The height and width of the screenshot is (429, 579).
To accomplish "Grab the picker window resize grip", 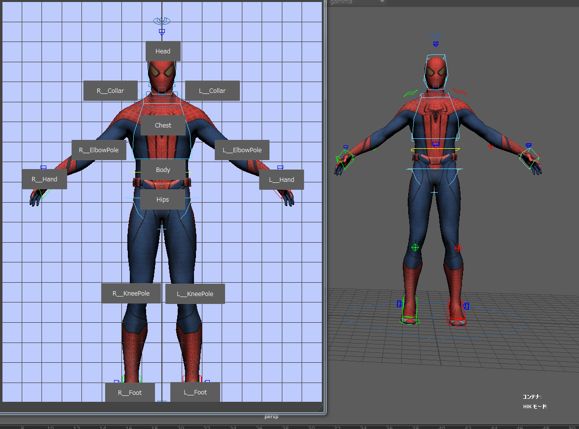I will coord(320,409).
